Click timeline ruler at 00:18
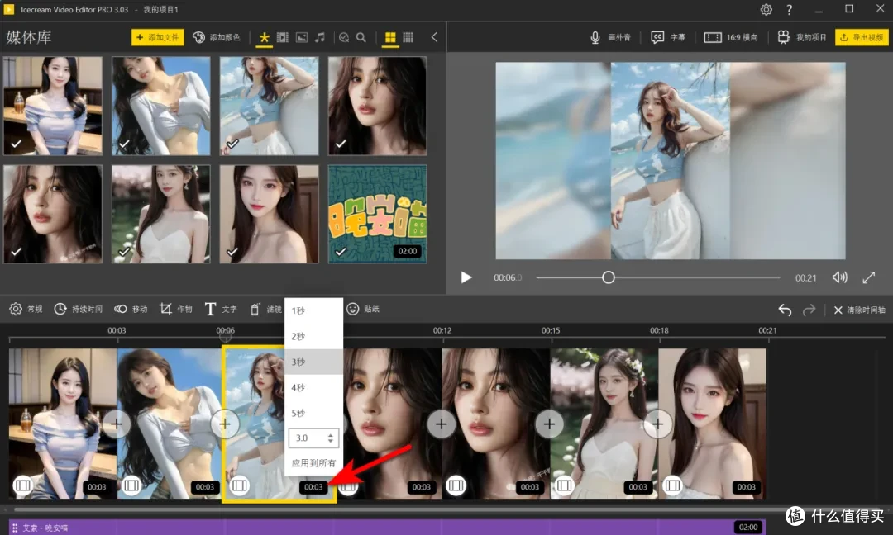The width and height of the screenshot is (893, 535). (659, 330)
